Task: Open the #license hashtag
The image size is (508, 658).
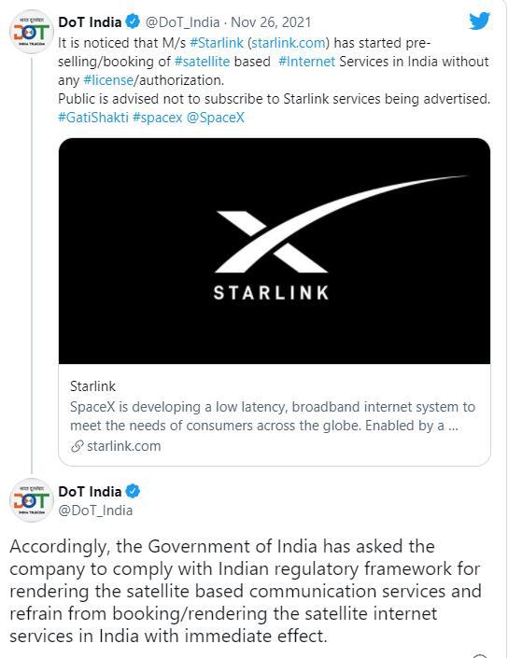Action: click(108, 80)
